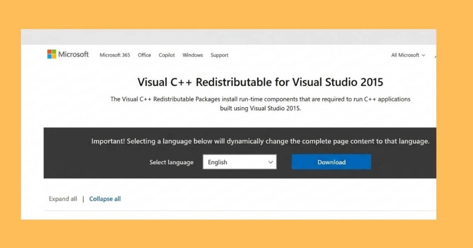Click the Important language notice text
The width and height of the screenshot is (473, 248).
(261, 141)
